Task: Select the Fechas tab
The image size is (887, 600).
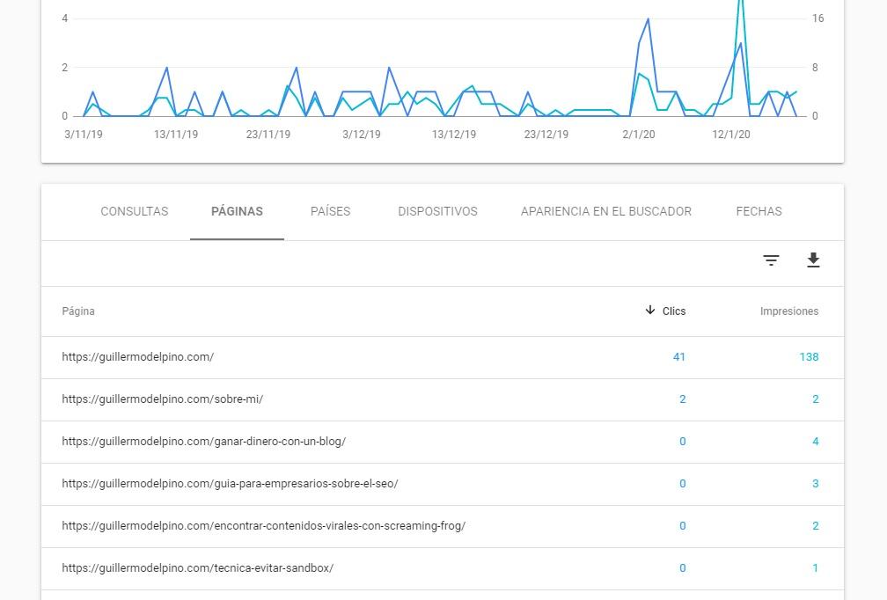Action: pos(759,211)
